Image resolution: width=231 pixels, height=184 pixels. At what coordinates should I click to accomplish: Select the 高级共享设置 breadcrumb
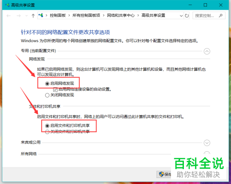(153, 15)
